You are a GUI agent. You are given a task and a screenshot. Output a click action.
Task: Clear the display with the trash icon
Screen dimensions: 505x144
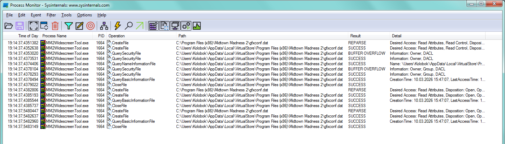click(55, 25)
